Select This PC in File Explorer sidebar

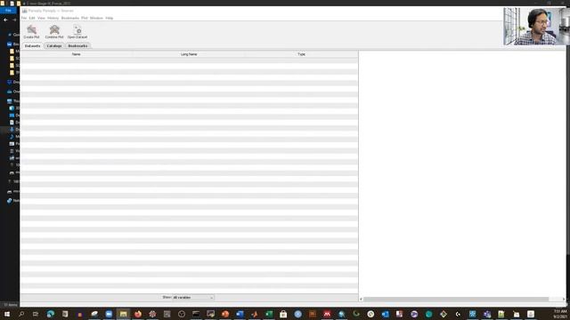[14, 101]
